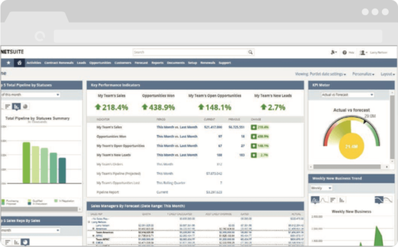Click change arrow icon for Opportunities Won

tap(253, 136)
